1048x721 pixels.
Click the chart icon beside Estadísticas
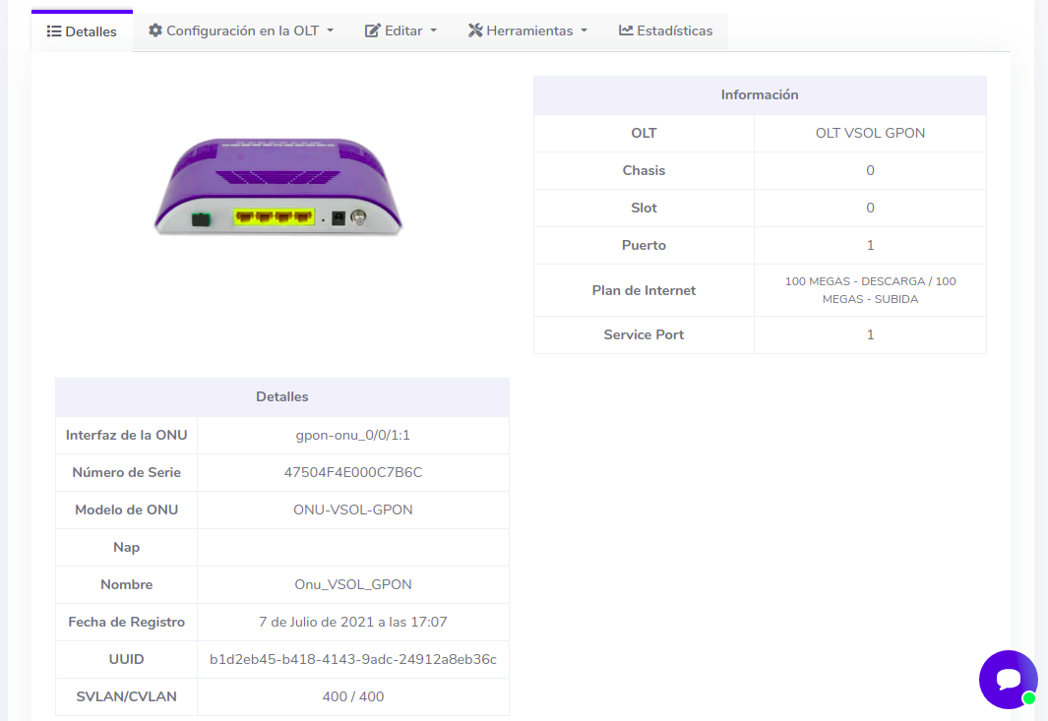pos(626,30)
